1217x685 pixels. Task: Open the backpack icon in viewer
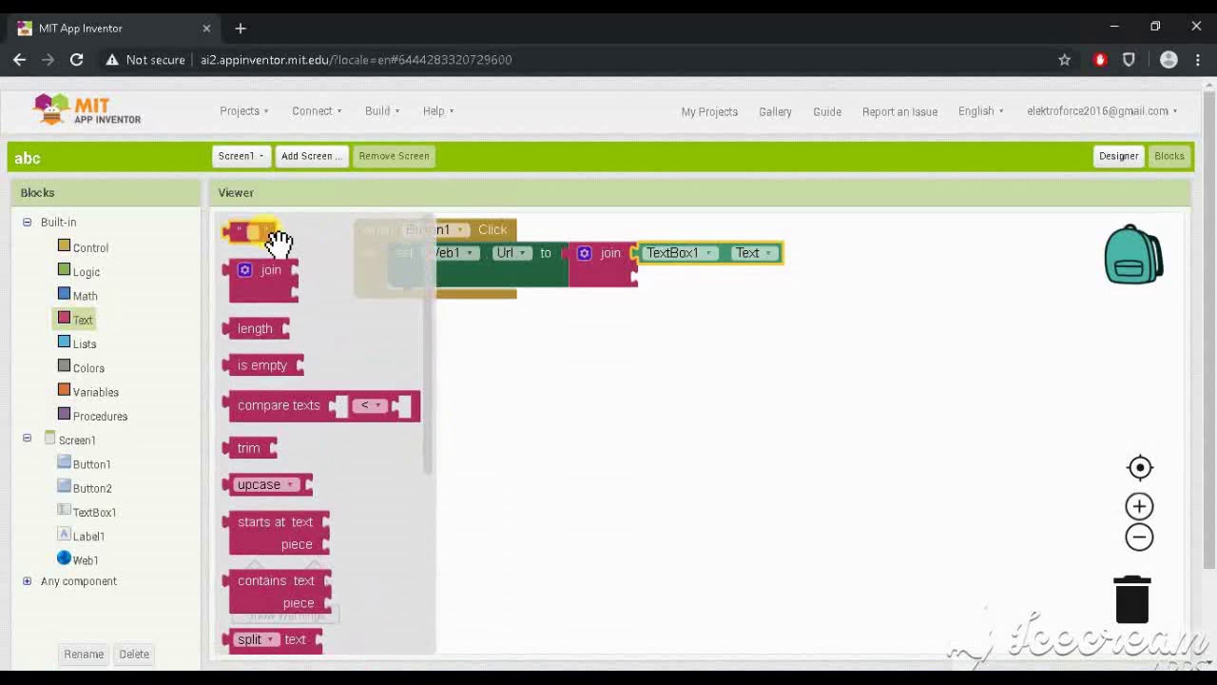click(x=1133, y=254)
